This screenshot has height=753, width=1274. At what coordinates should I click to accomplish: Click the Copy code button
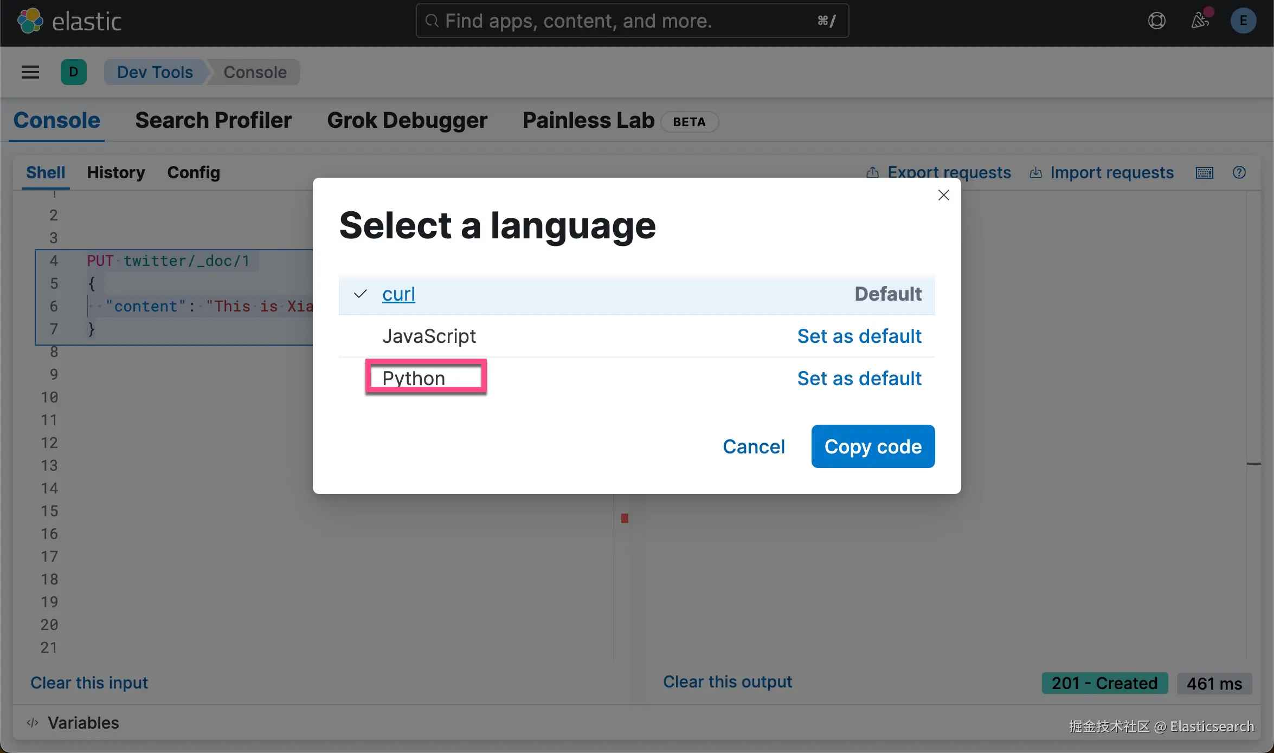[x=873, y=446]
